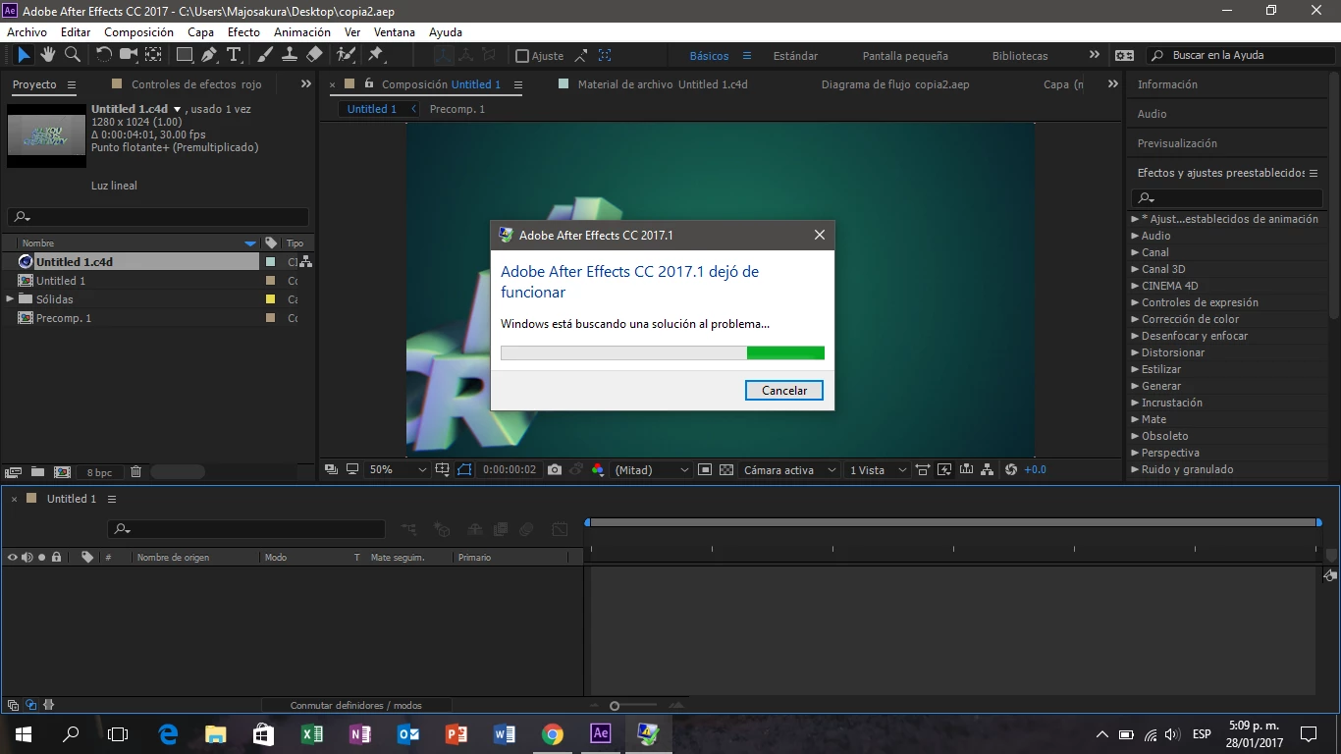Click the trash delete icon in Project panel

[135, 472]
